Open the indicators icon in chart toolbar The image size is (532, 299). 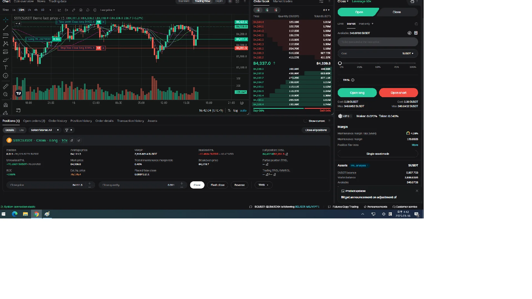point(59,10)
